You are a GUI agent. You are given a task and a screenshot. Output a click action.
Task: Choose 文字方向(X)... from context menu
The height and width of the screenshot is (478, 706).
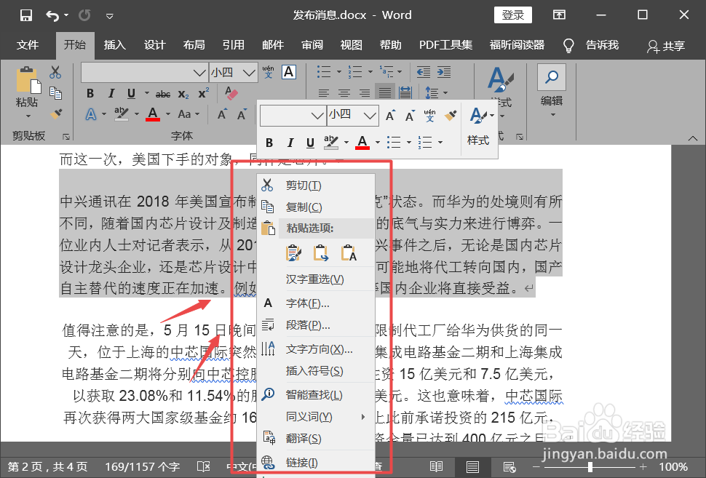coord(316,349)
